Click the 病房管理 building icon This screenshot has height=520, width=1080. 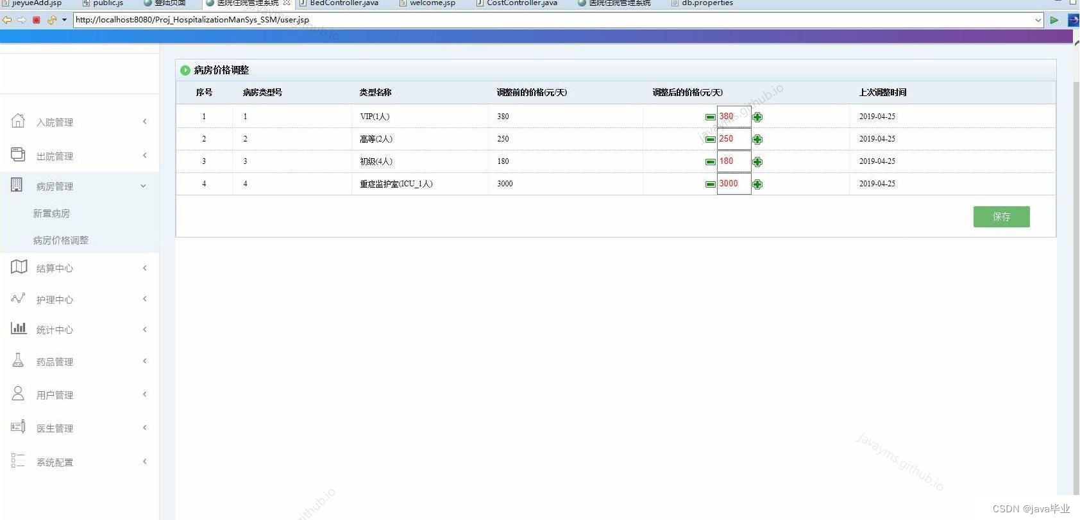17,185
